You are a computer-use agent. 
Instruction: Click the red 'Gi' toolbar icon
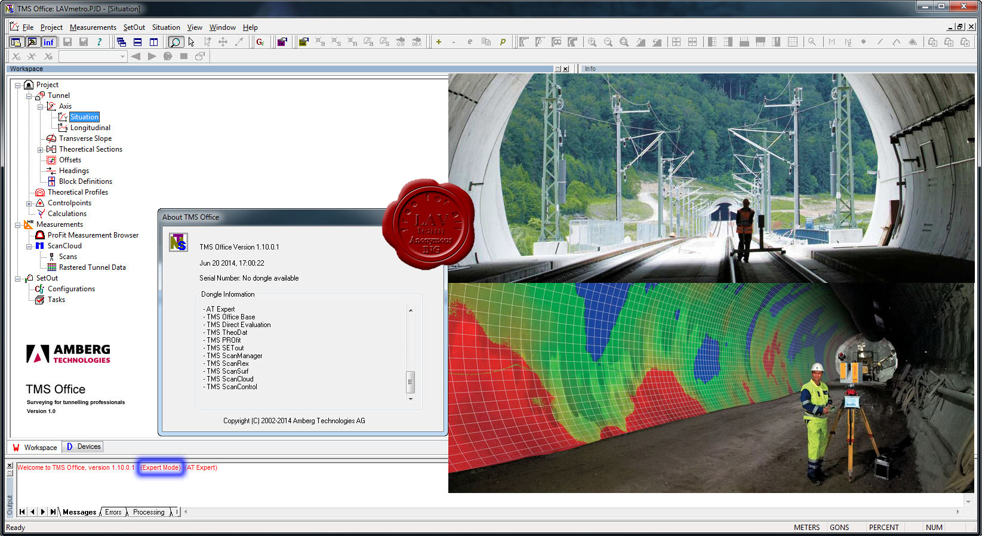(x=260, y=42)
